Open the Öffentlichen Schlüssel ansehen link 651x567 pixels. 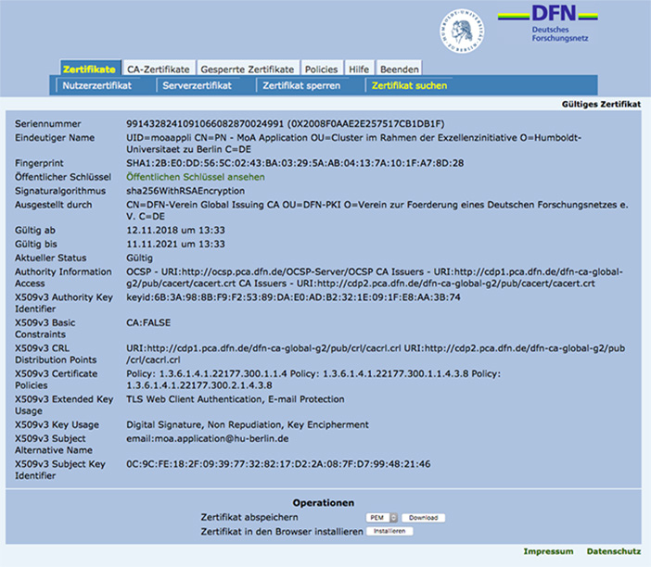(195, 176)
